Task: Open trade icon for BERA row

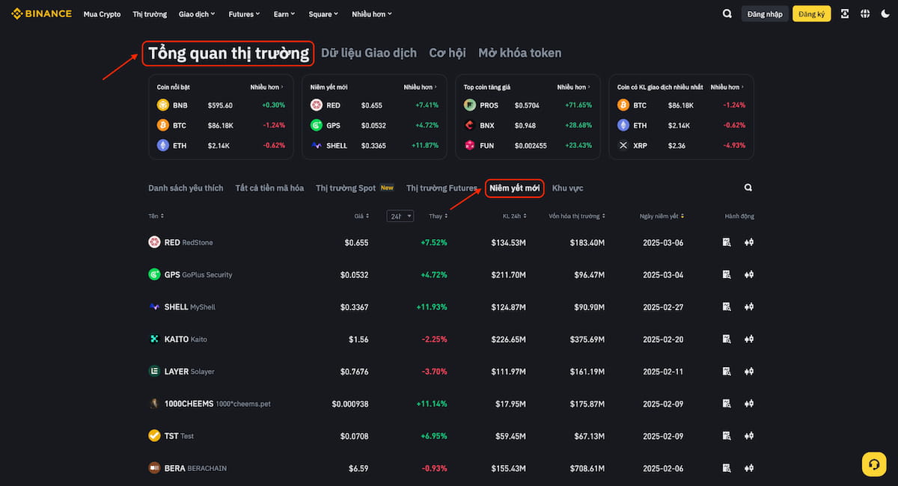Action: coord(748,468)
